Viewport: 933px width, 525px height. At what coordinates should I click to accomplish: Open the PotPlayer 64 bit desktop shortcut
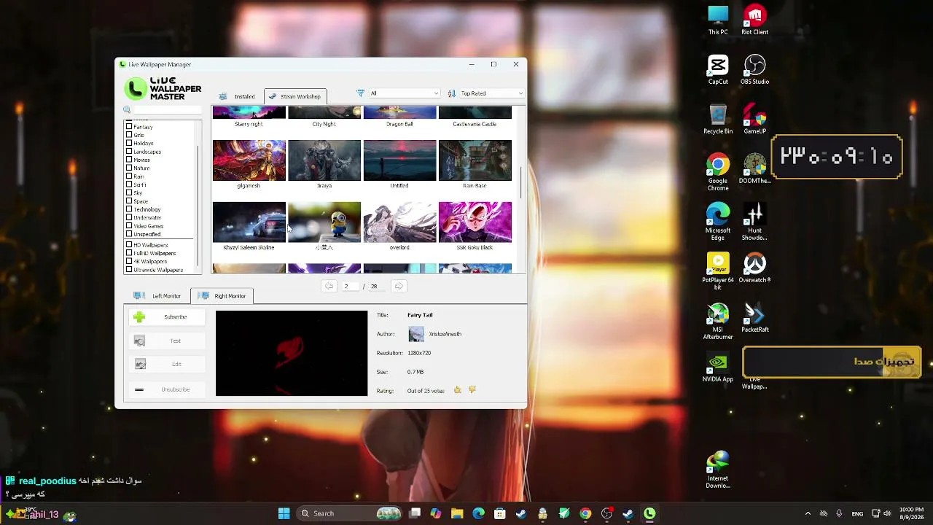[x=718, y=272]
